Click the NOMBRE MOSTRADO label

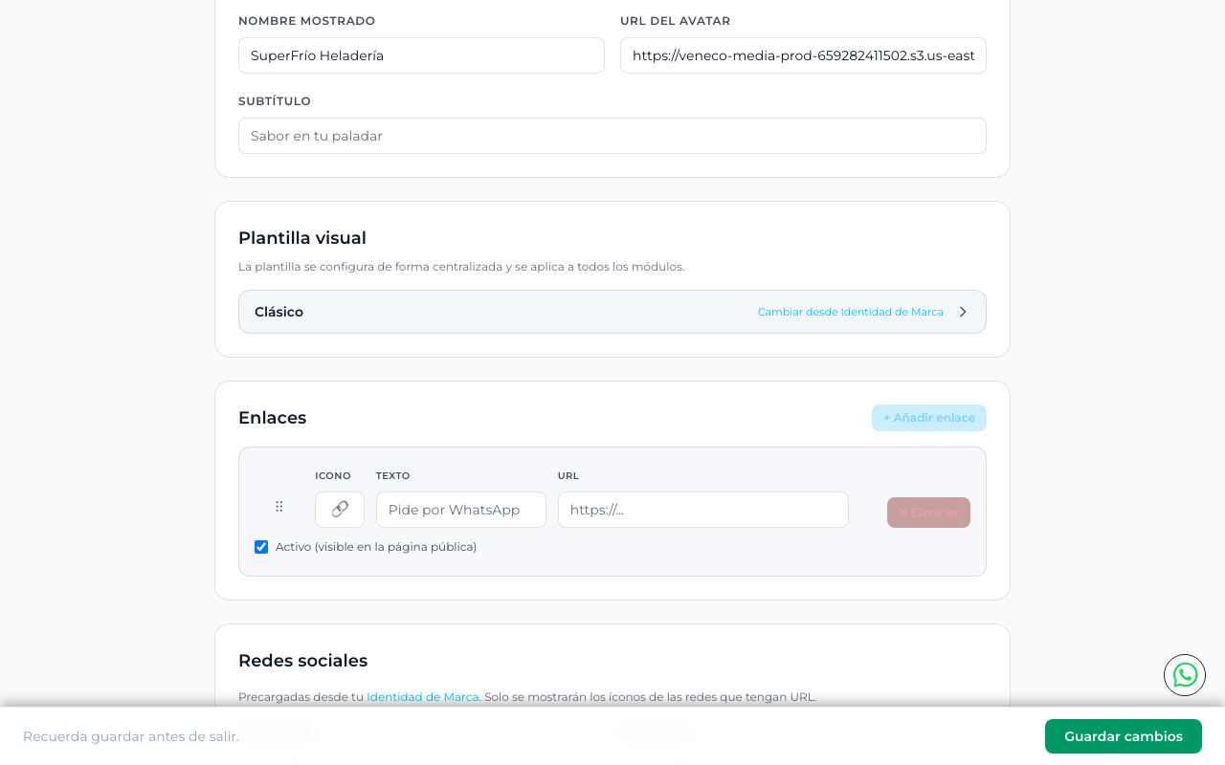point(306,21)
